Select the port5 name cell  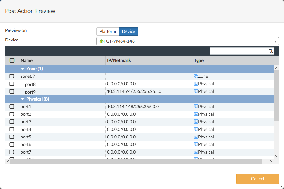(x=62, y=137)
